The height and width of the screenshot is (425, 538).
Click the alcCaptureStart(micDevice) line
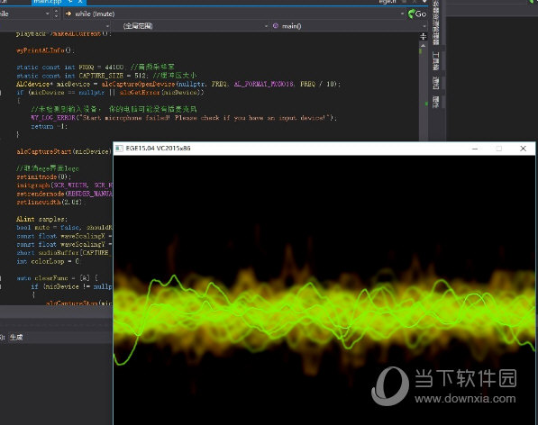click(x=64, y=151)
